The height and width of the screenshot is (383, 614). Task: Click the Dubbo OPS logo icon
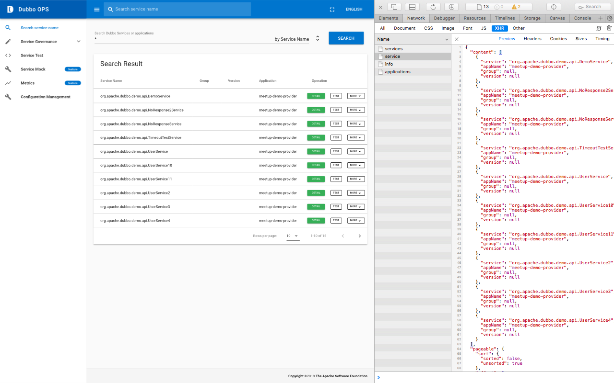[10, 9]
